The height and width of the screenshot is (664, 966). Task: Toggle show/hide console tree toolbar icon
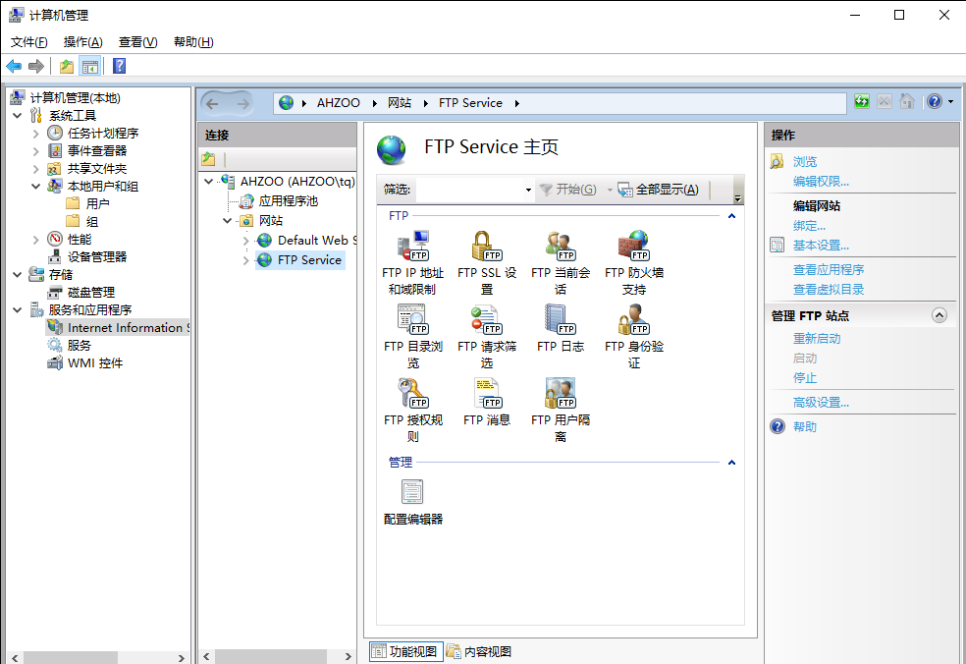coord(90,66)
